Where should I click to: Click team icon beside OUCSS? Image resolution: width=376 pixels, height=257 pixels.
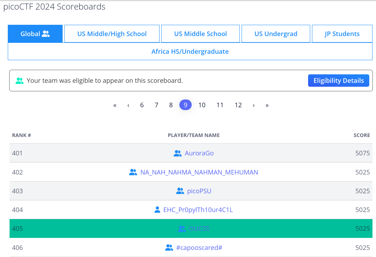182,229
